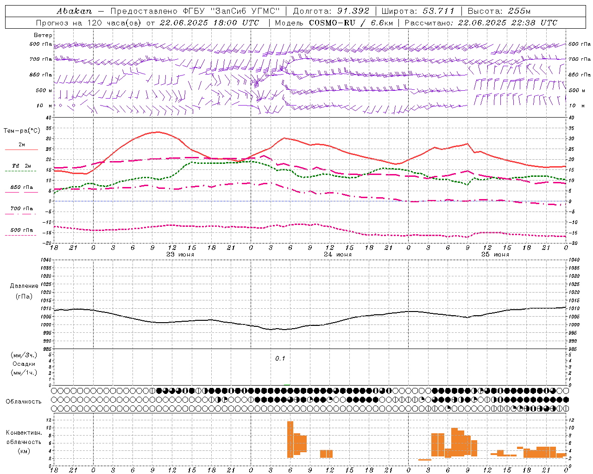Click the "Осадки" precipitation label
This screenshot has width=593, height=474.
24,364
